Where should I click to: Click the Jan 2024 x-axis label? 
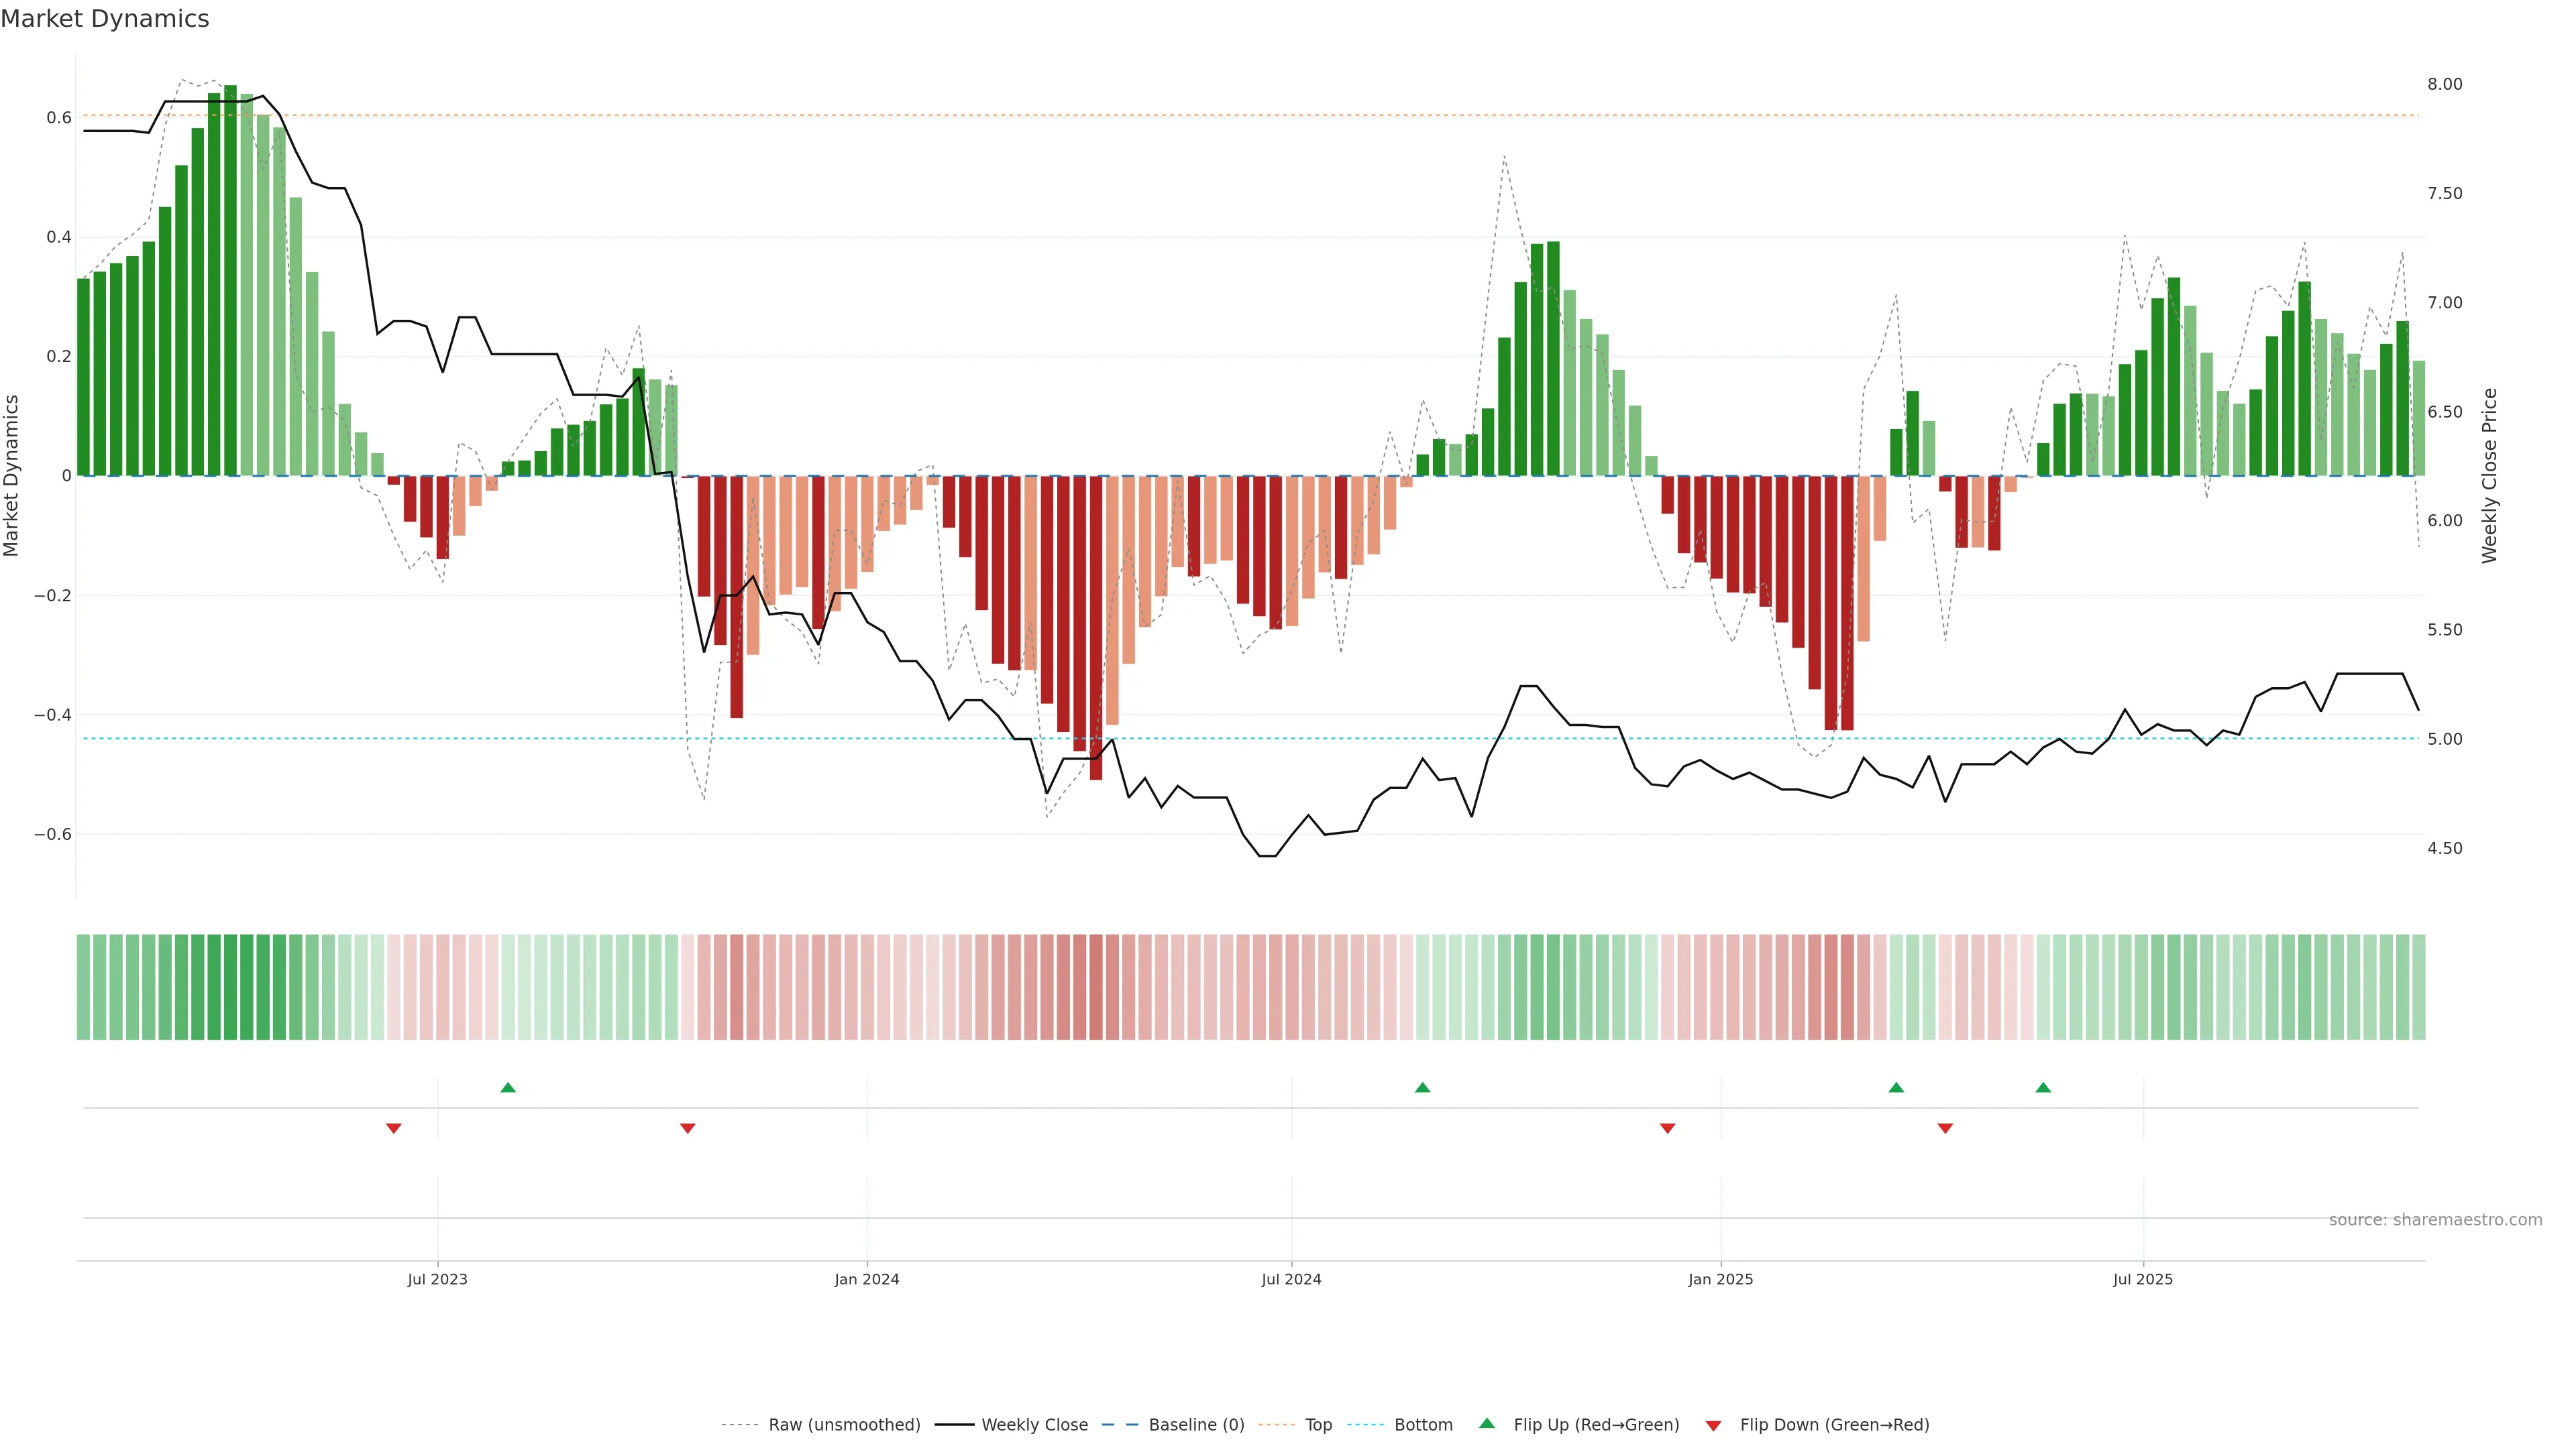pyautogui.click(x=867, y=1279)
